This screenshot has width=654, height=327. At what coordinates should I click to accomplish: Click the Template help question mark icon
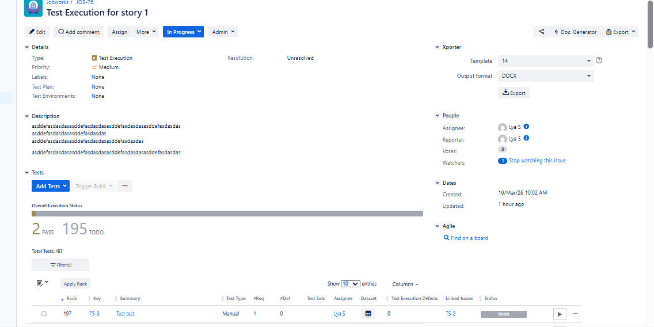coord(599,60)
